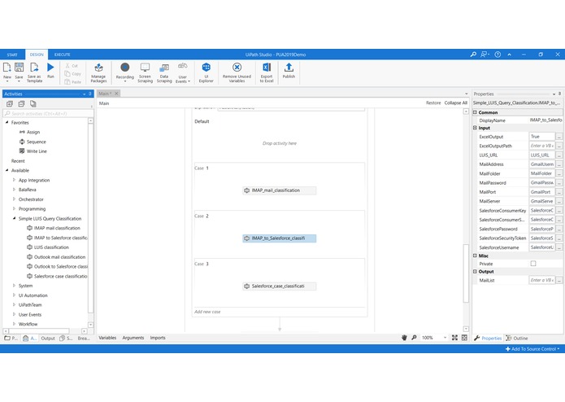This screenshot has width=565, height=402.
Task: Collapse the Favorites group
Action: click(7, 122)
